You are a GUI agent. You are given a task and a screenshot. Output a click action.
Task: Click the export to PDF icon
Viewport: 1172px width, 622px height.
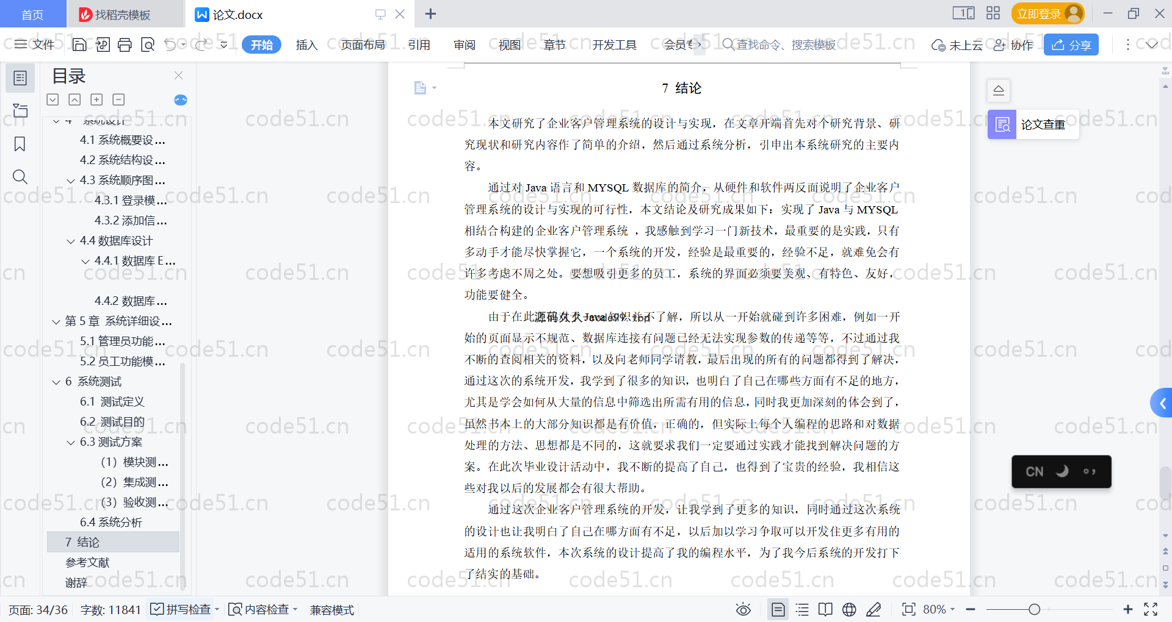[x=103, y=45]
